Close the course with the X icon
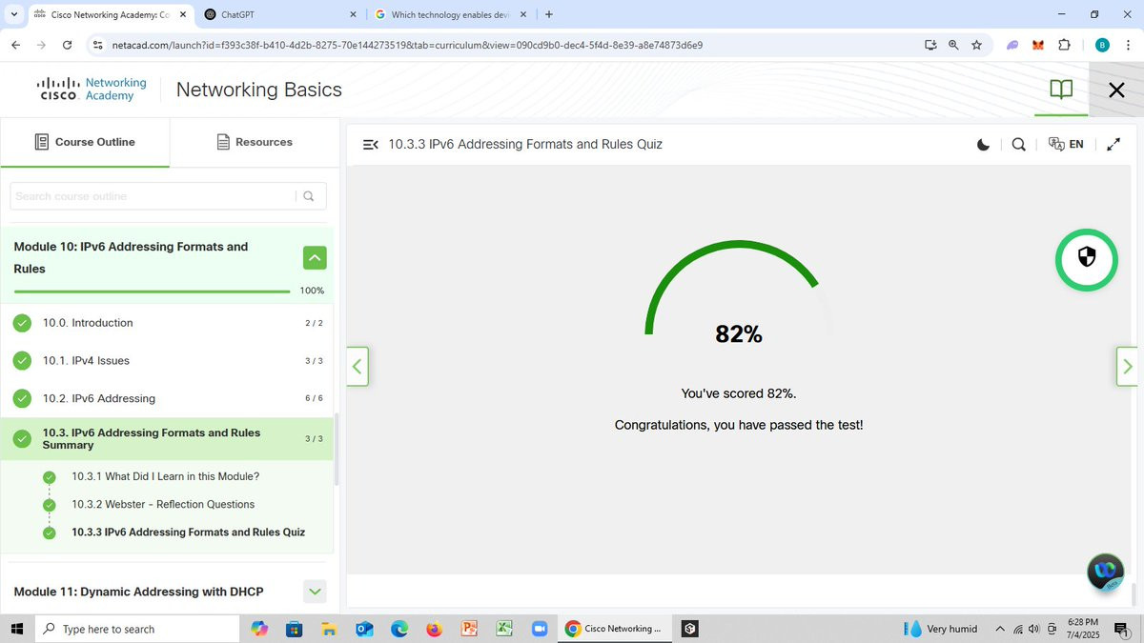1144x643 pixels. (1116, 90)
